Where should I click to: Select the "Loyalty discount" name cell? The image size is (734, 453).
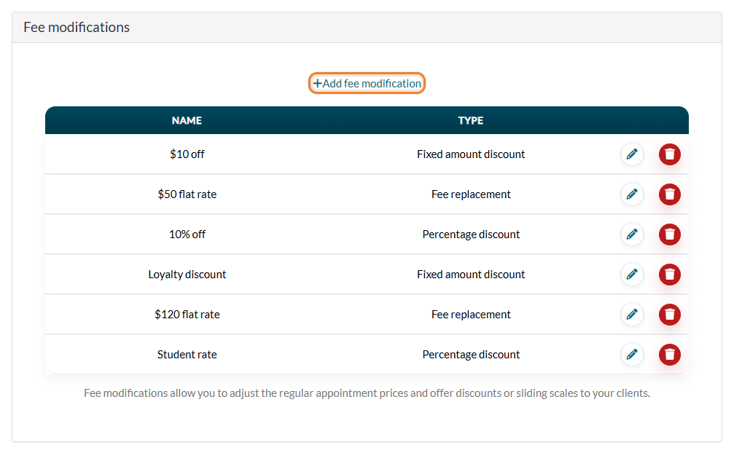click(187, 275)
